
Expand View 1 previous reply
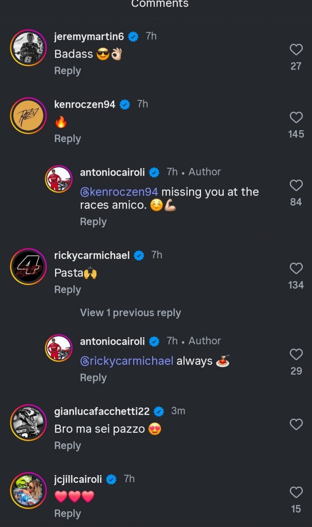130,312
